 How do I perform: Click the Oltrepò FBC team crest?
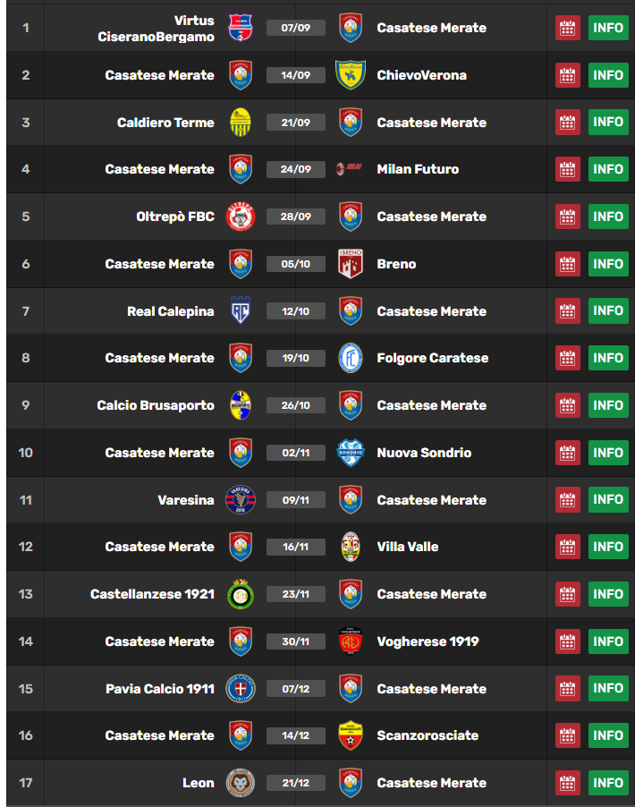pyautogui.click(x=240, y=217)
